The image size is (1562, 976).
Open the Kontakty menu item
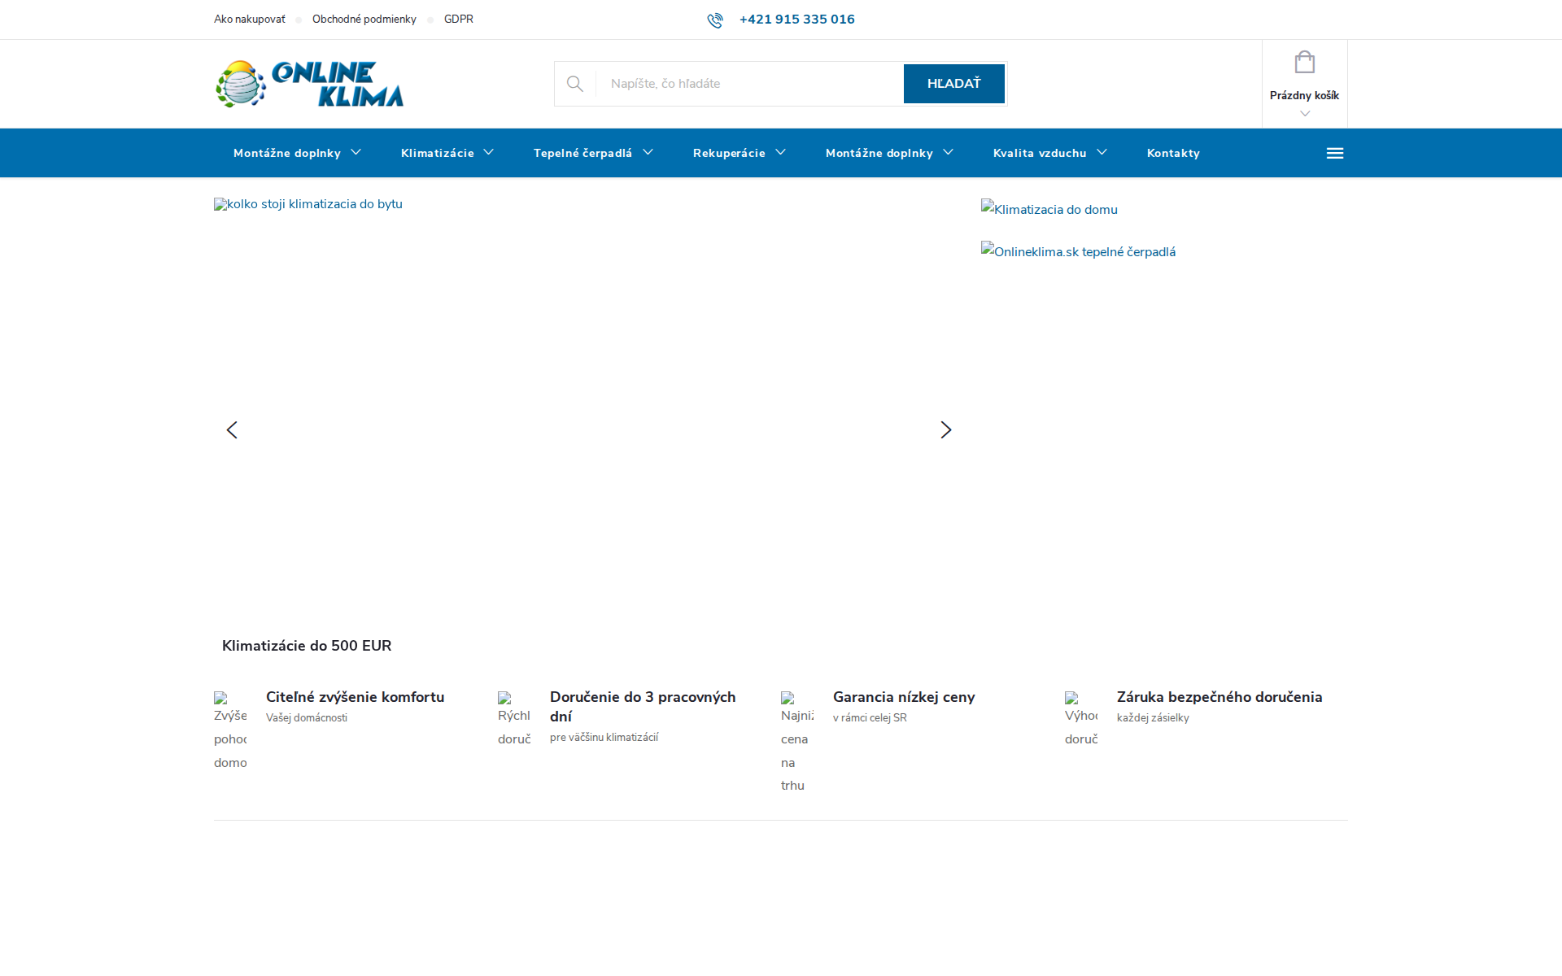tap(1173, 153)
